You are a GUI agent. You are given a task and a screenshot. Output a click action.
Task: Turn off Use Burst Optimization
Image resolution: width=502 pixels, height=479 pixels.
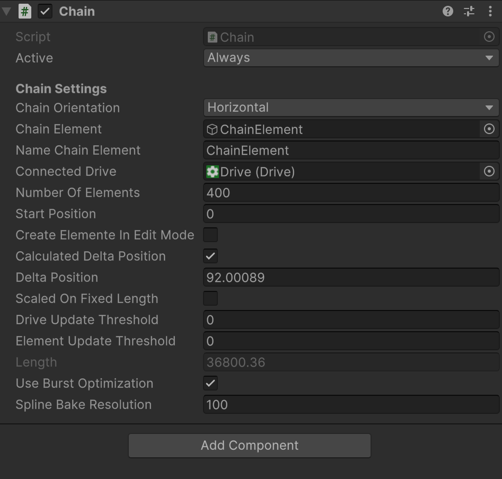[x=210, y=383]
